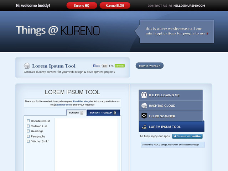
Task: Follow the Read the story link
Action: tap(82, 101)
